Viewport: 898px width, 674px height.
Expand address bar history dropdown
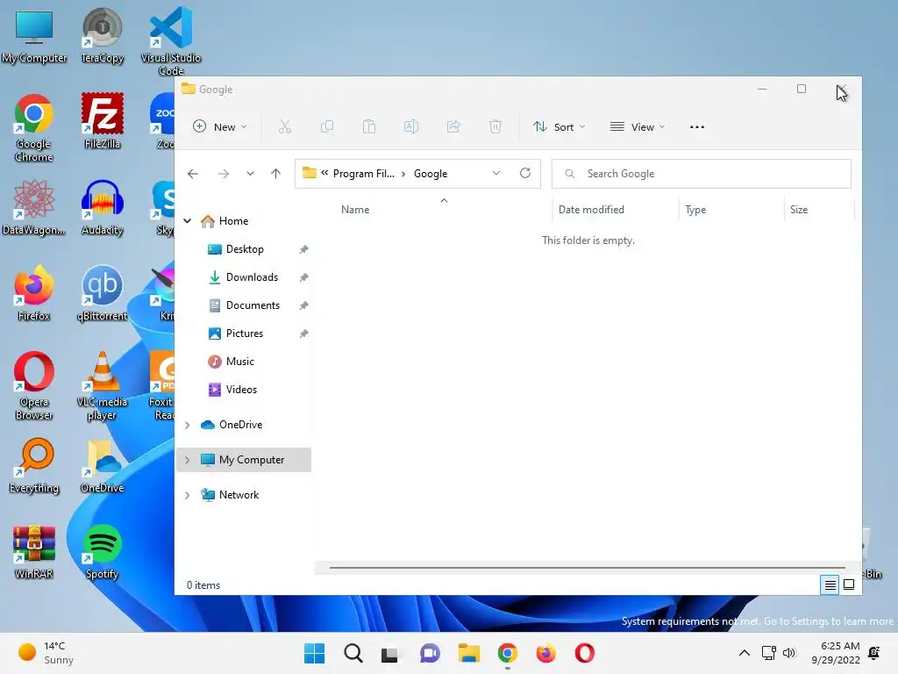(496, 173)
